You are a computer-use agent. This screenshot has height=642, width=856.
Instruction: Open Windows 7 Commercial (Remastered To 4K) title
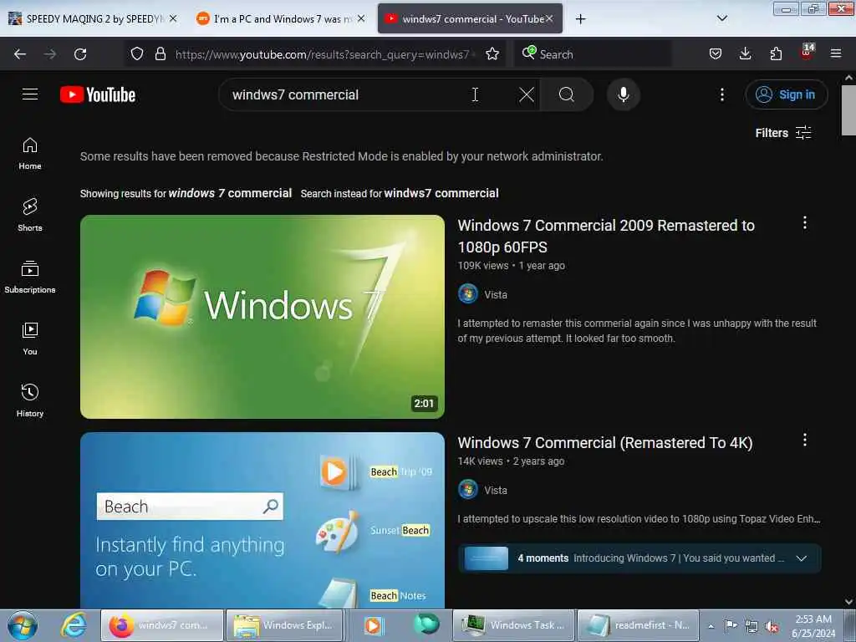click(x=605, y=443)
